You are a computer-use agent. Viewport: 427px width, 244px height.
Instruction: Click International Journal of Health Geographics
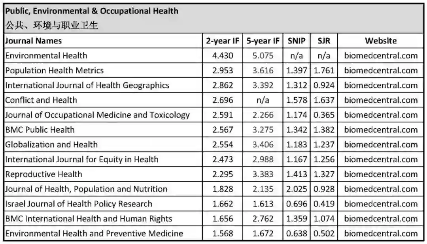point(87,85)
